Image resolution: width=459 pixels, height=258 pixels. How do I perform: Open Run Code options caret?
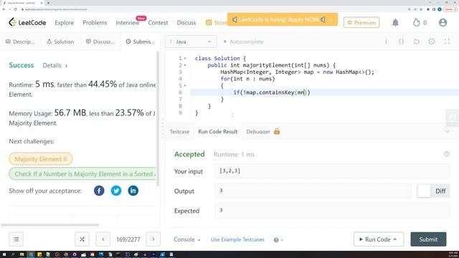[395, 239]
